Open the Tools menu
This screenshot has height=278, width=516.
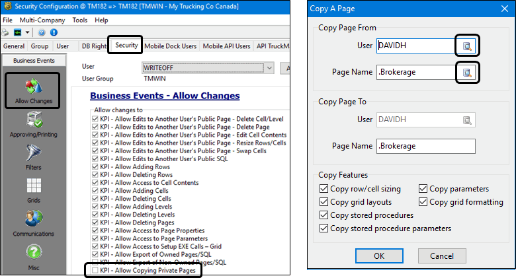click(80, 20)
